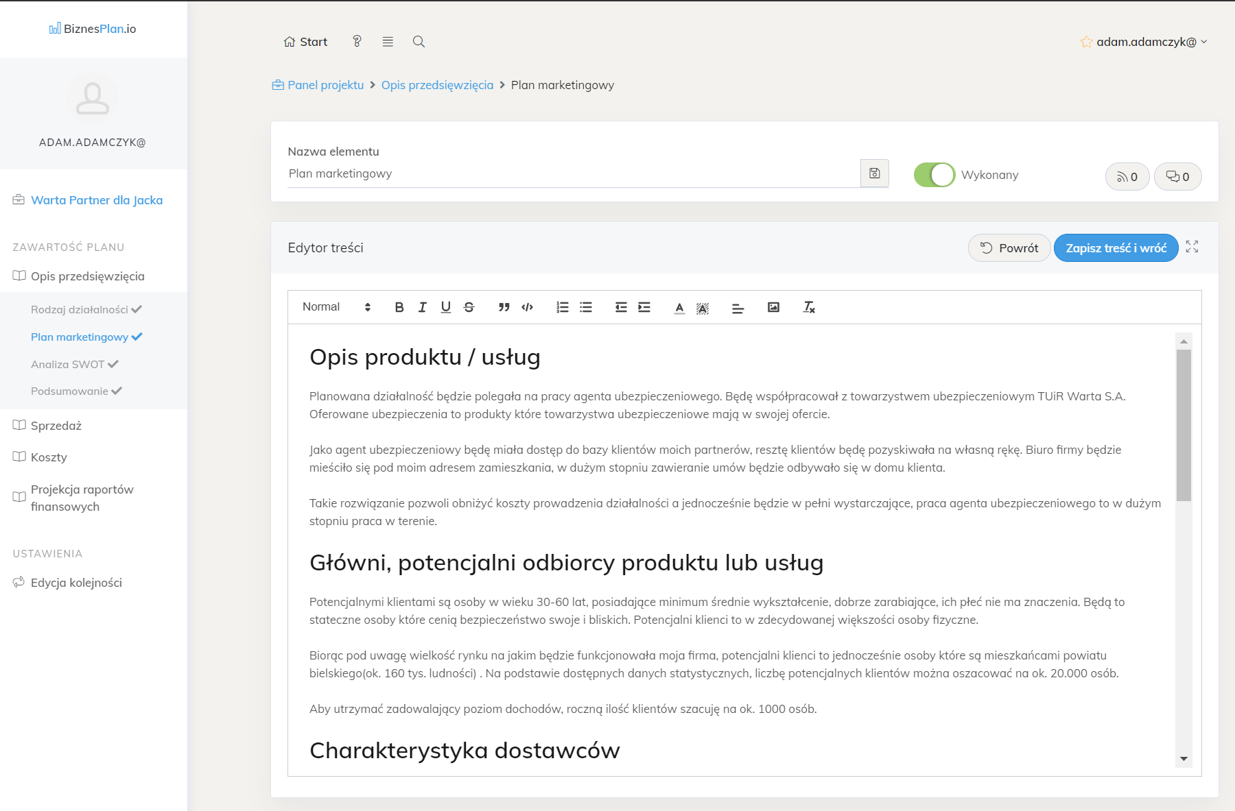This screenshot has width=1235, height=811.
Task: Open the text background color picker
Action: tap(703, 308)
